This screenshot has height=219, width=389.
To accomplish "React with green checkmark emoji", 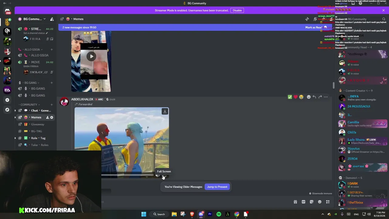I will click(290, 97).
